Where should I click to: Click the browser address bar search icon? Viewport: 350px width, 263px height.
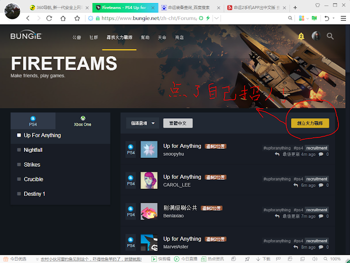coord(290,18)
